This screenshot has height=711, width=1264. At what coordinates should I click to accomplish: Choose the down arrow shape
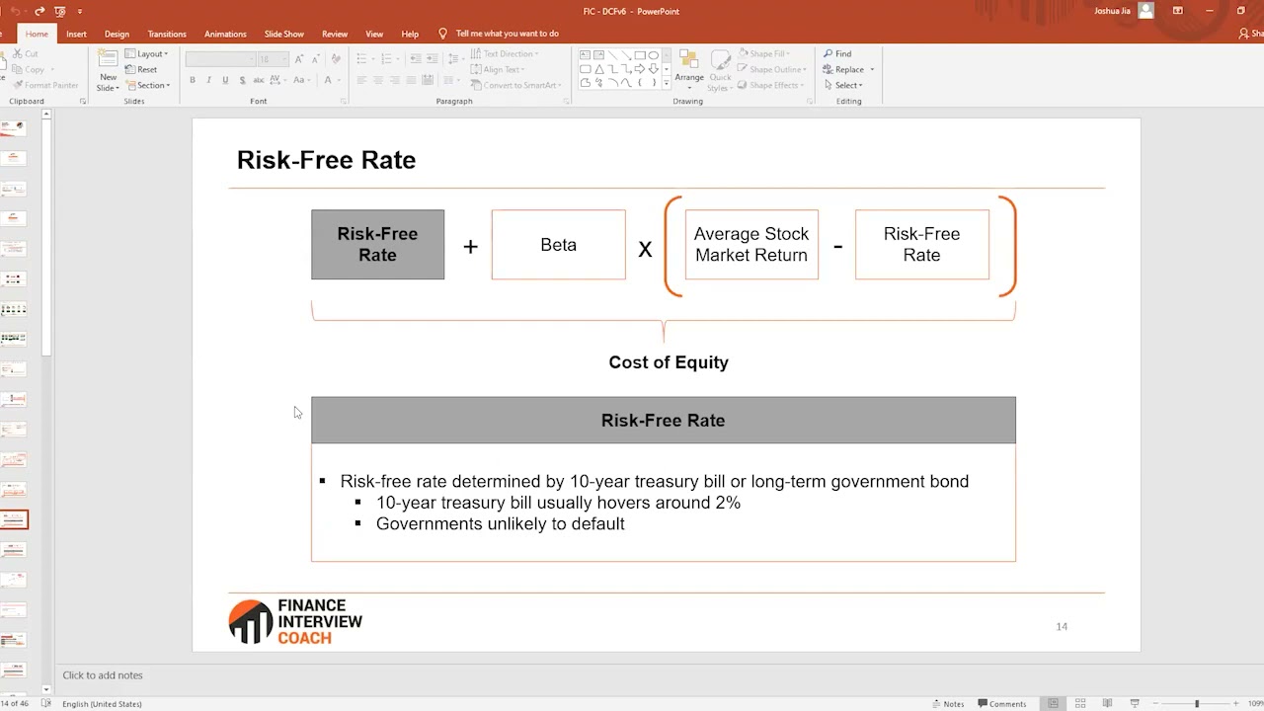click(654, 69)
